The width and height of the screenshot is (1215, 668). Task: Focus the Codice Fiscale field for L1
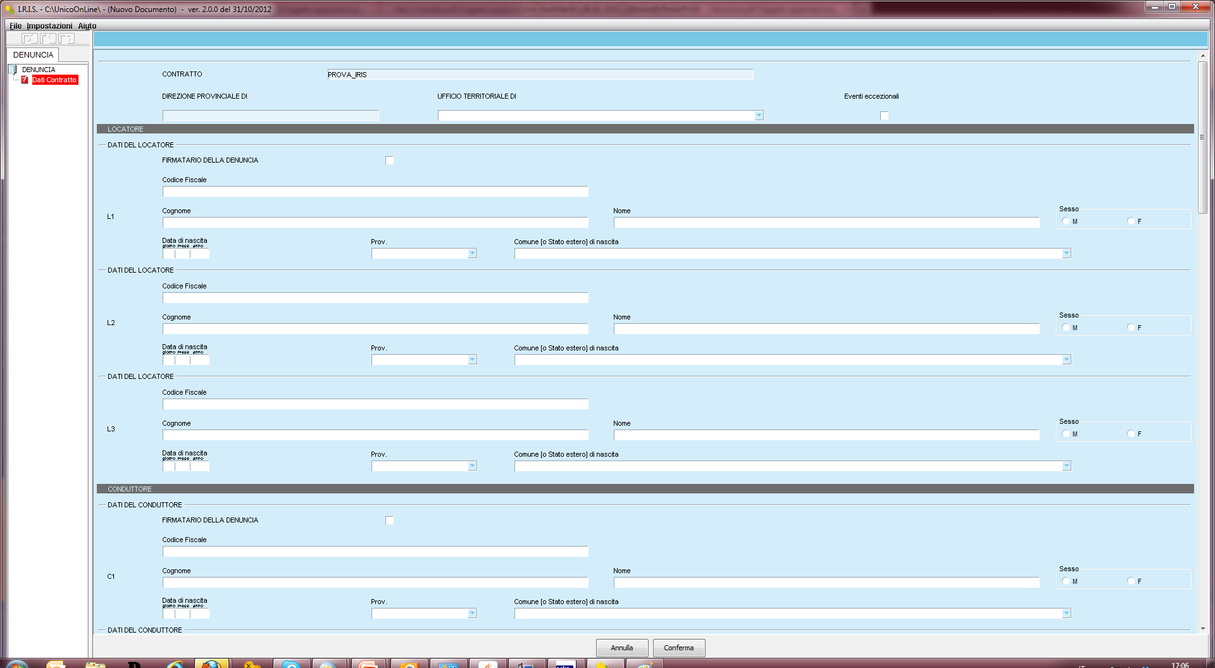click(x=375, y=192)
